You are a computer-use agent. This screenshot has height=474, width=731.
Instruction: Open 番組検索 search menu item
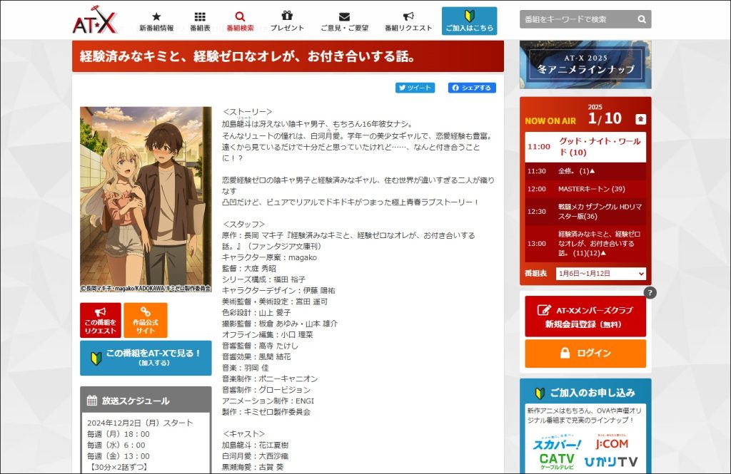[x=240, y=22]
